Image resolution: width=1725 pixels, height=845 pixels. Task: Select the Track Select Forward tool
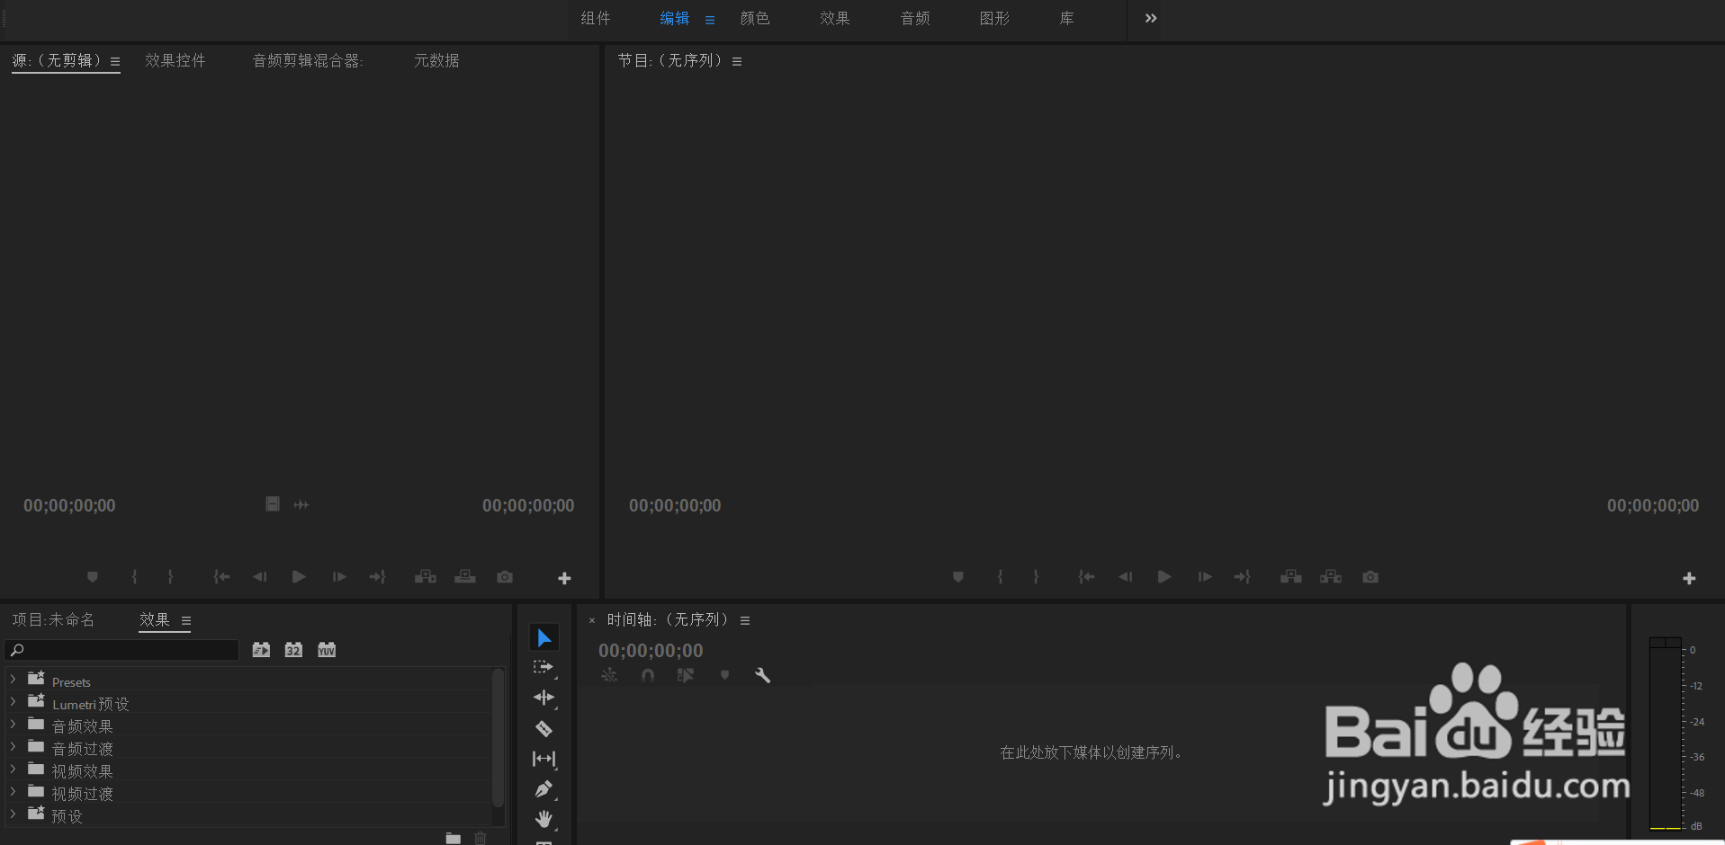[x=544, y=666]
